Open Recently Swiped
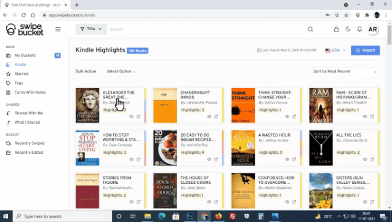Viewport: 392px width, 222px height. (30, 143)
